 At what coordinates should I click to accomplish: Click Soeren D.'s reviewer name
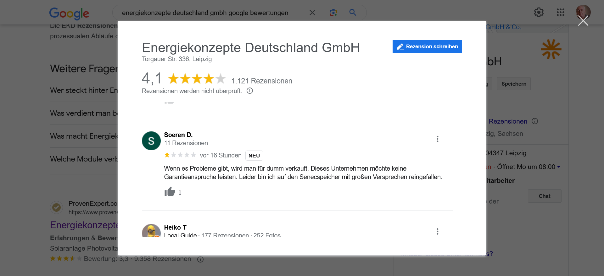[x=178, y=135]
